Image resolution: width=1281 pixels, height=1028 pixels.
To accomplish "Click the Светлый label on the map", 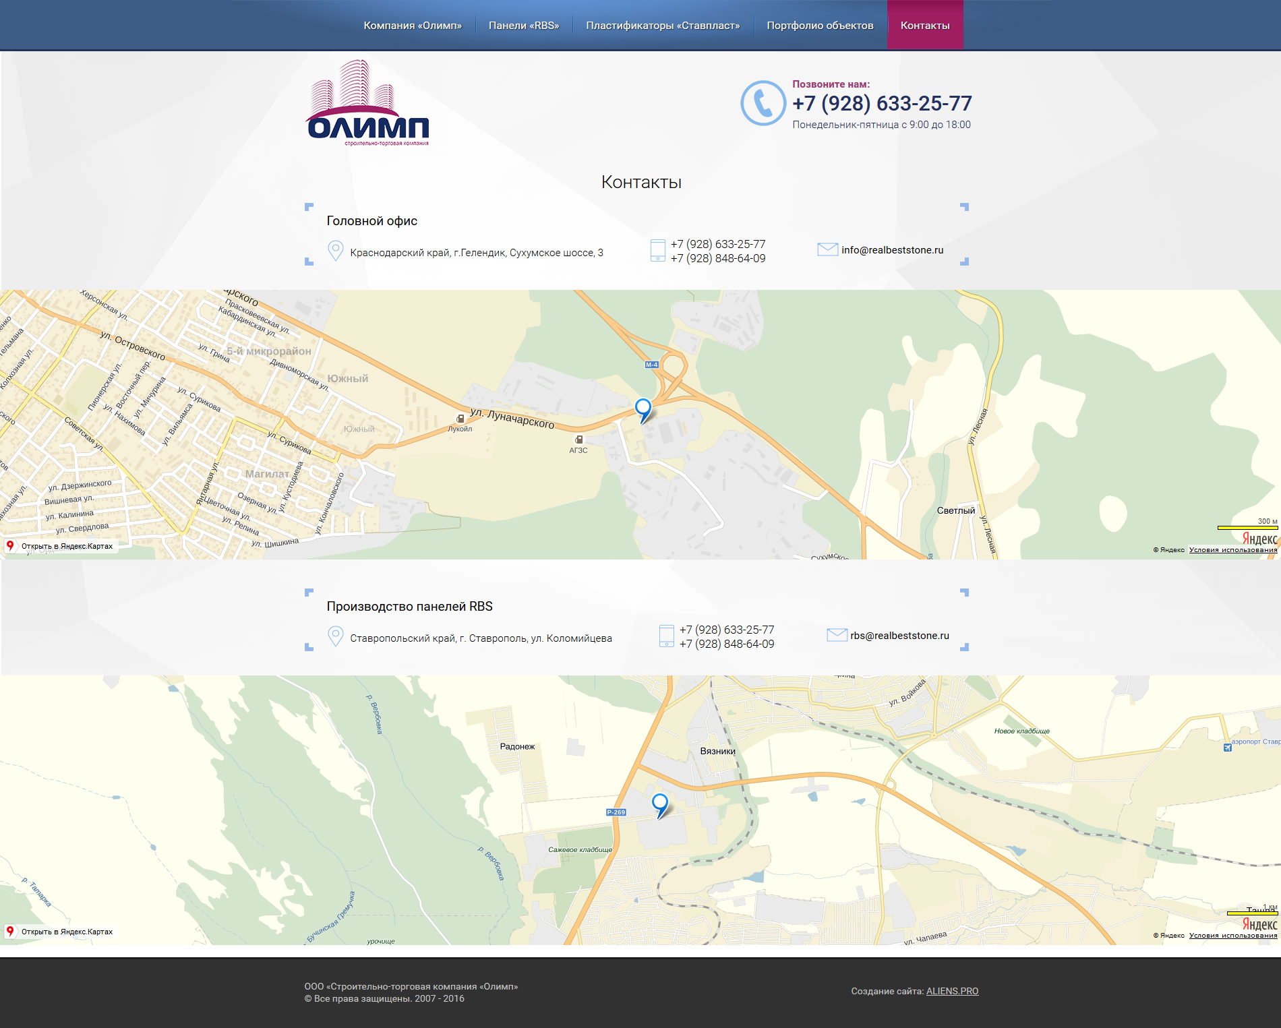I will tap(956, 510).
